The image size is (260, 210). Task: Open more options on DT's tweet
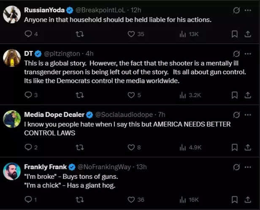click(x=248, y=54)
